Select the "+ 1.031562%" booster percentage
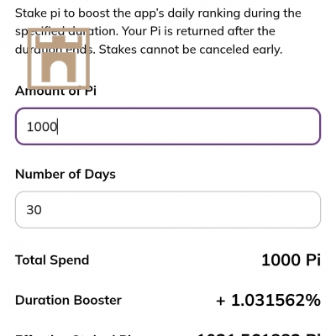This screenshot has width=336, height=336. pos(268,300)
